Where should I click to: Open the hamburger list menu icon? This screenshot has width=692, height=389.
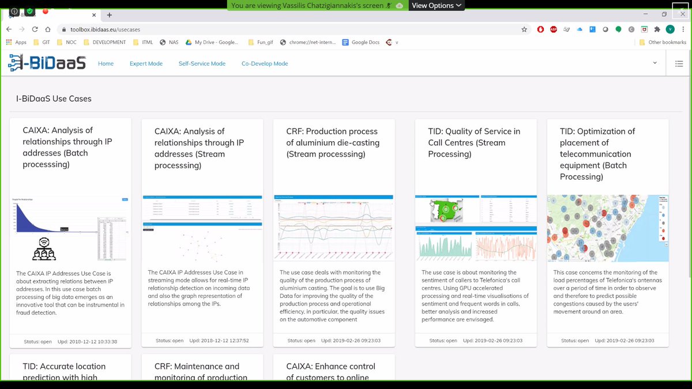click(678, 63)
